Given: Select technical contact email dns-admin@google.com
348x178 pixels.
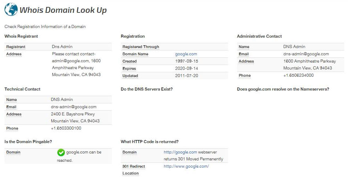Looking at the screenshot, I should [74, 107].
